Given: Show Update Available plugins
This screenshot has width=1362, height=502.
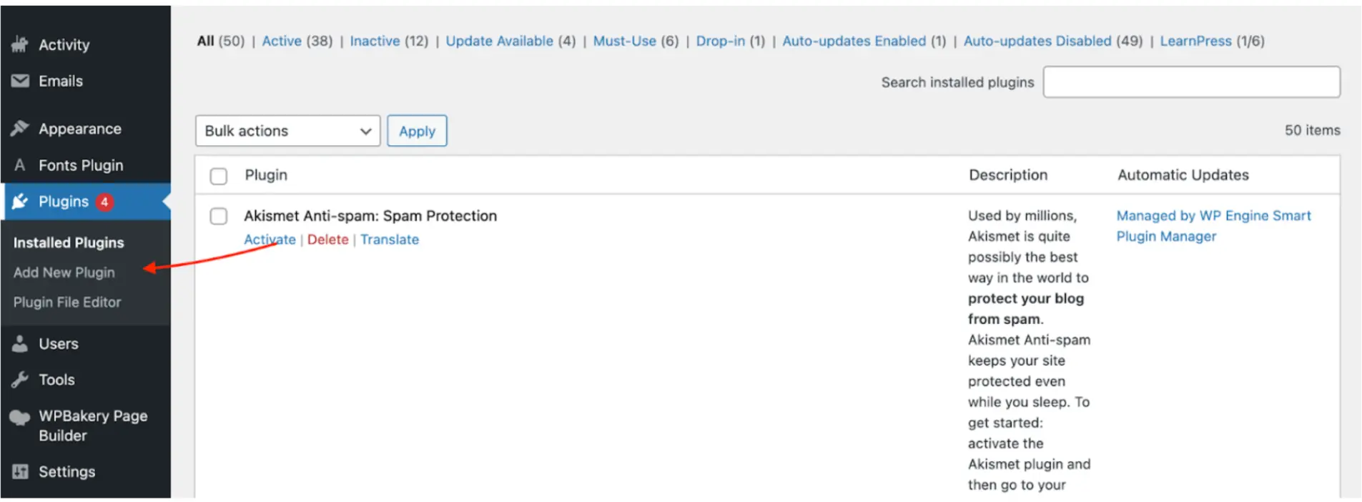Looking at the screenshot, I should click(499, 41).
